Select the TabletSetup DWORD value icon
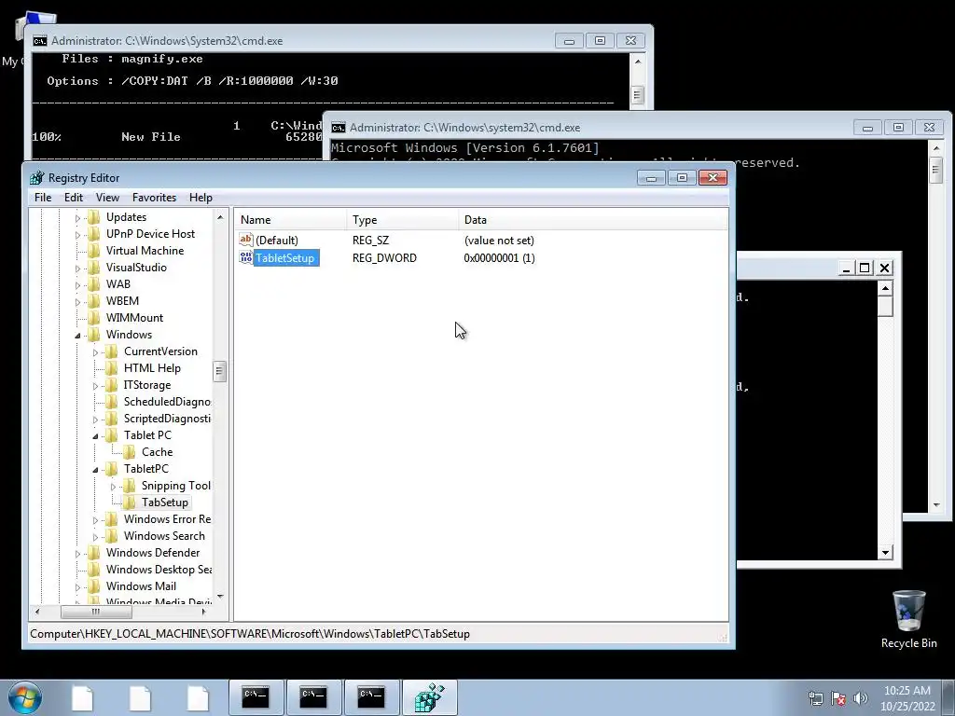The height and width of the screenshot is (716, 955). 246,257
